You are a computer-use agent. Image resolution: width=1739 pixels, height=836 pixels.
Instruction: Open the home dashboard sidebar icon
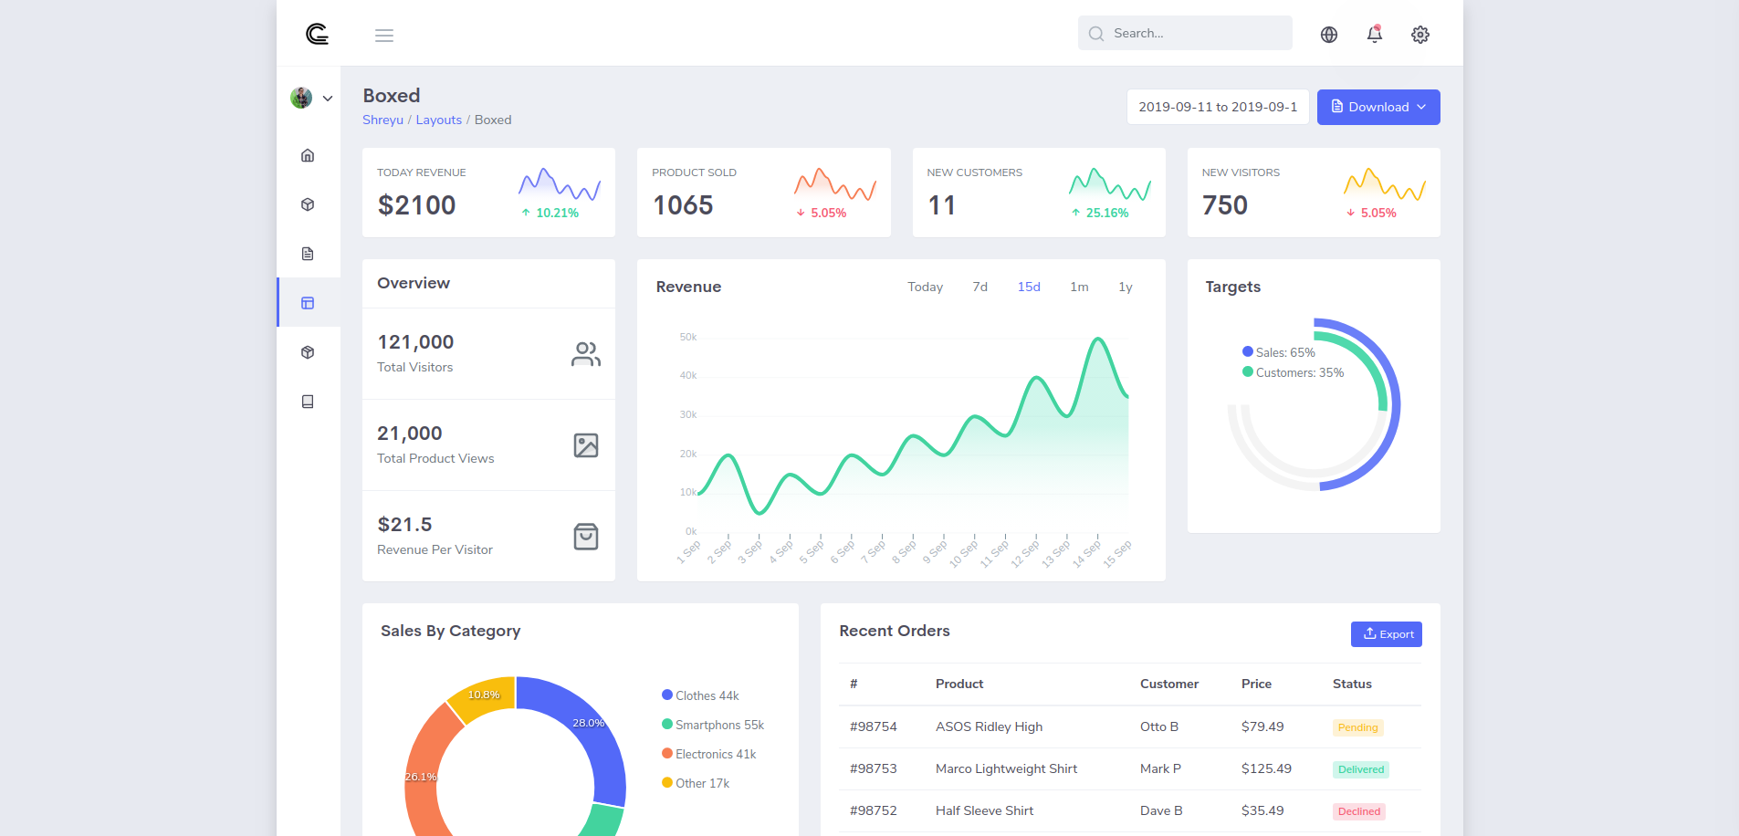308,155
